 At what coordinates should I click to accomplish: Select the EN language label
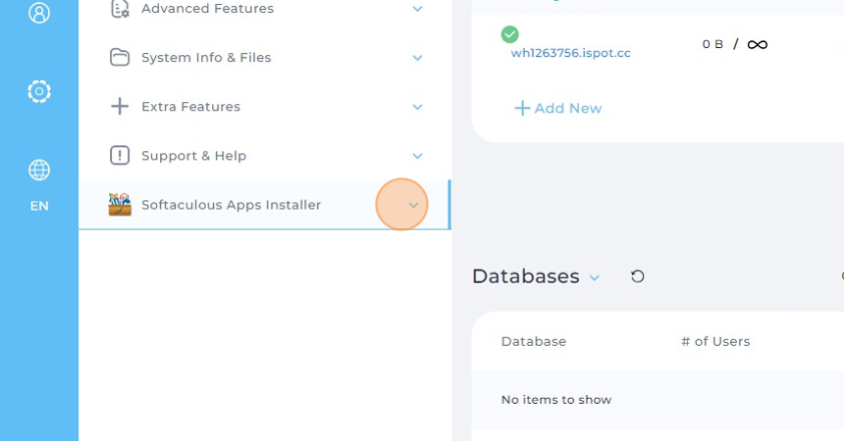click(38, 206)
